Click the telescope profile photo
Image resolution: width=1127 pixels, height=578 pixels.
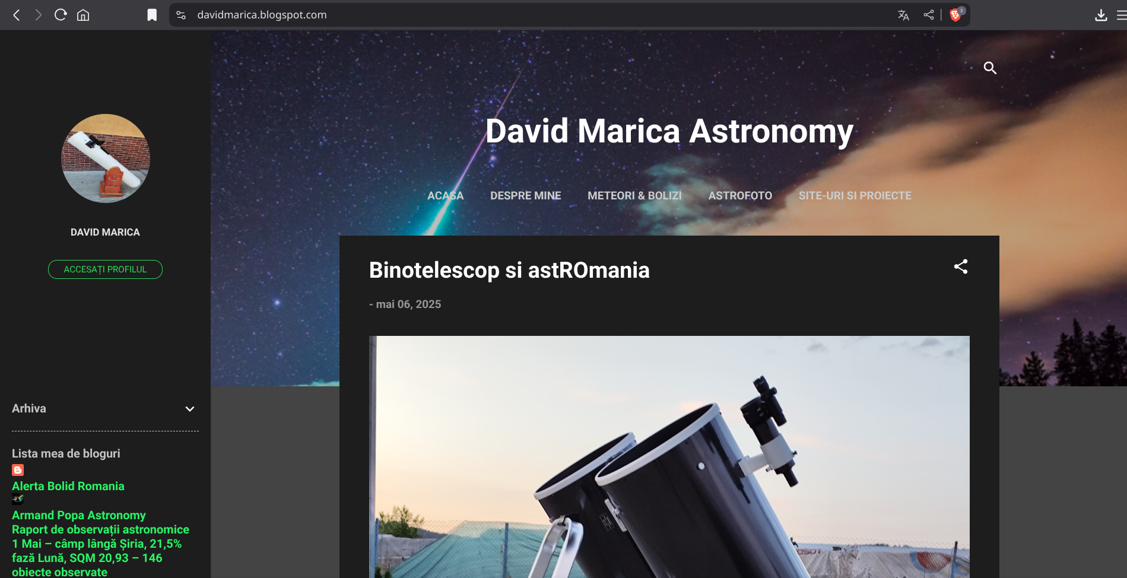(x=106, y=158)
